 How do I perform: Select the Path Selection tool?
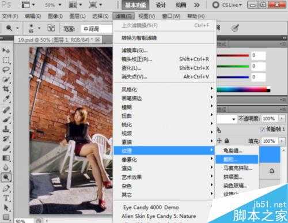coord(6,208)
